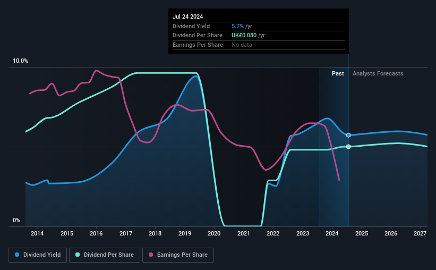Click the 2017 x-axis label
The height and width of the screenshot is (270, 436).
coord(126,233)
